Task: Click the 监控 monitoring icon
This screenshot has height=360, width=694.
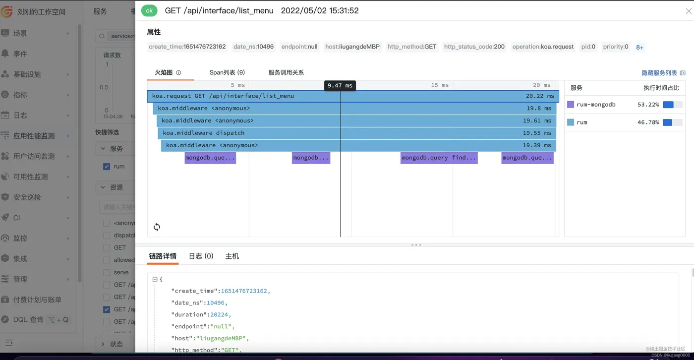Action: click(5, 238)
